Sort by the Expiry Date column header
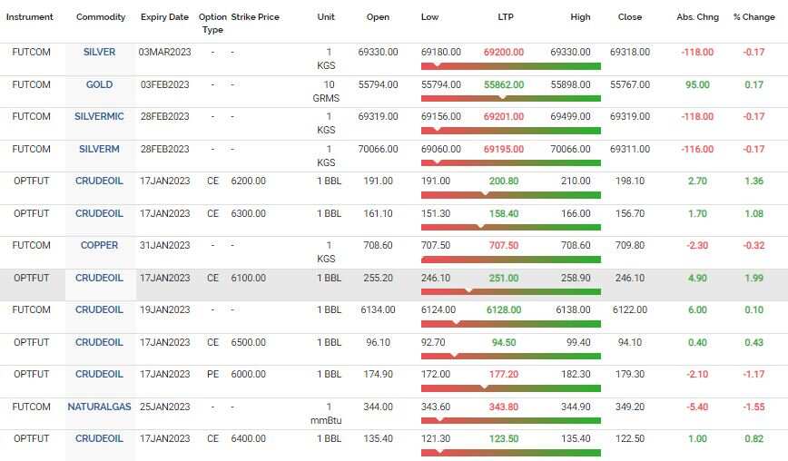 coord(164,17)
